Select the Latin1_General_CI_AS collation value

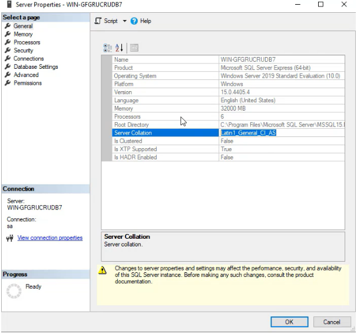tap(249, 133)
